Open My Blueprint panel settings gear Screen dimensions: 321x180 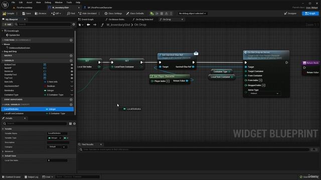pyautogui.click(x=74, y=24)
